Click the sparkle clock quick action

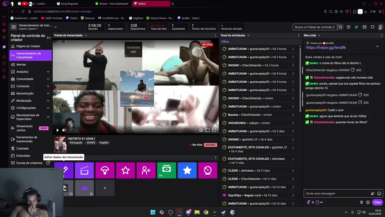tap(208, 170)
